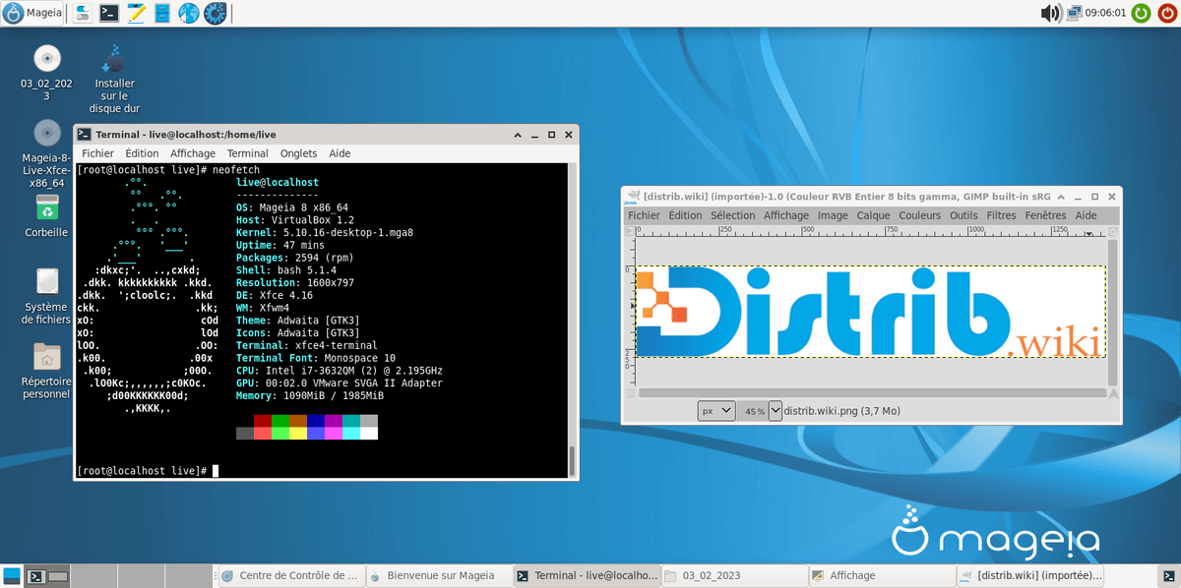Launch the Mageia Control Center toggle icon in top panel
The width and height of the screenshot is (1181, 588).
click(x=85, y=14)
